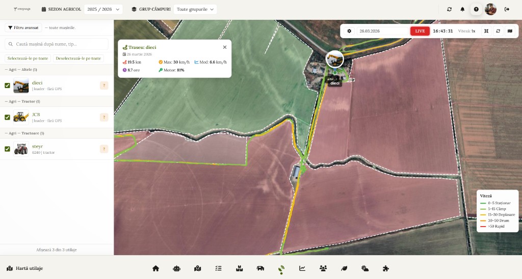Open the satellite GPS tracking icon in bottom bar

pyautogui.click(x=281, y=269)
